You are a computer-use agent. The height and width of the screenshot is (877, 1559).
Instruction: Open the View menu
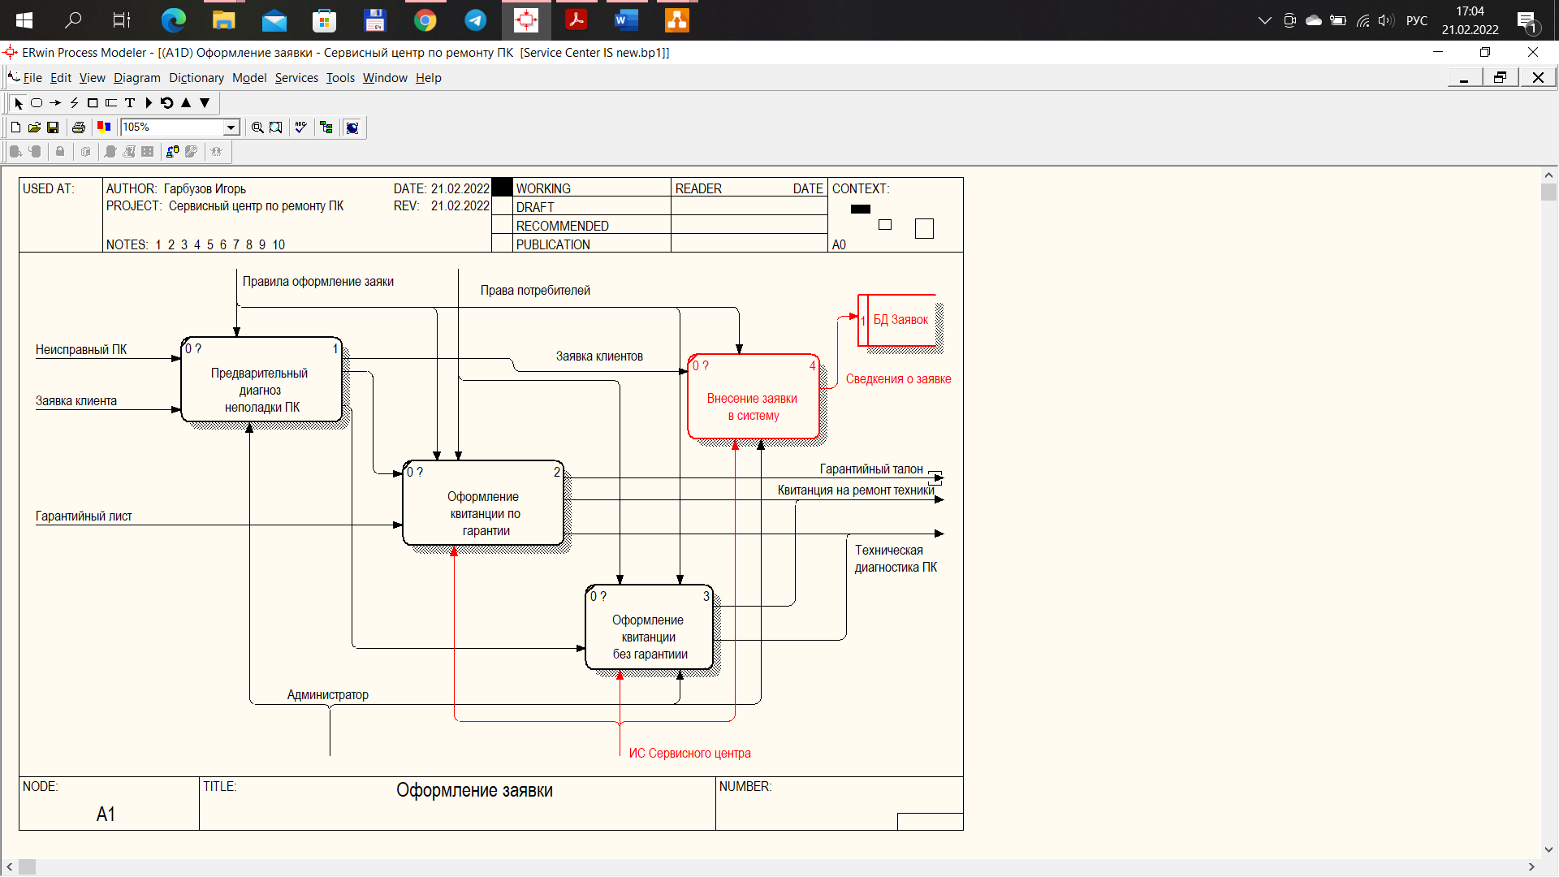click(x=92, y=78)
